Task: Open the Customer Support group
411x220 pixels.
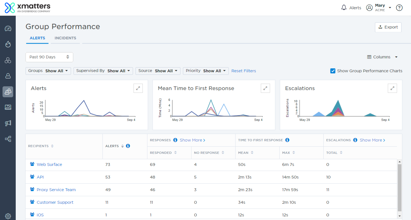Action: pos(55,202)
